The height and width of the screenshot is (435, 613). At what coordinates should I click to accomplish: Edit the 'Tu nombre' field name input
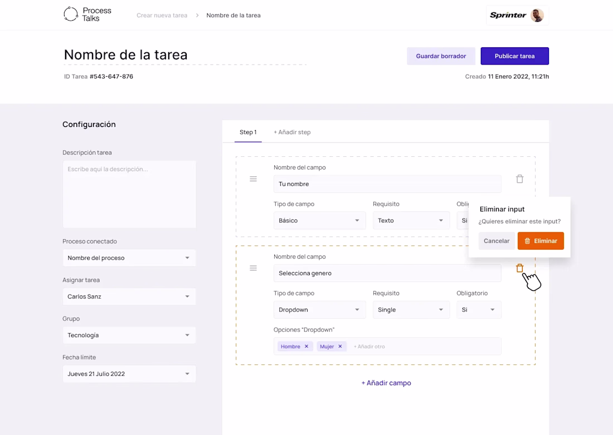[x=387, y=184]
